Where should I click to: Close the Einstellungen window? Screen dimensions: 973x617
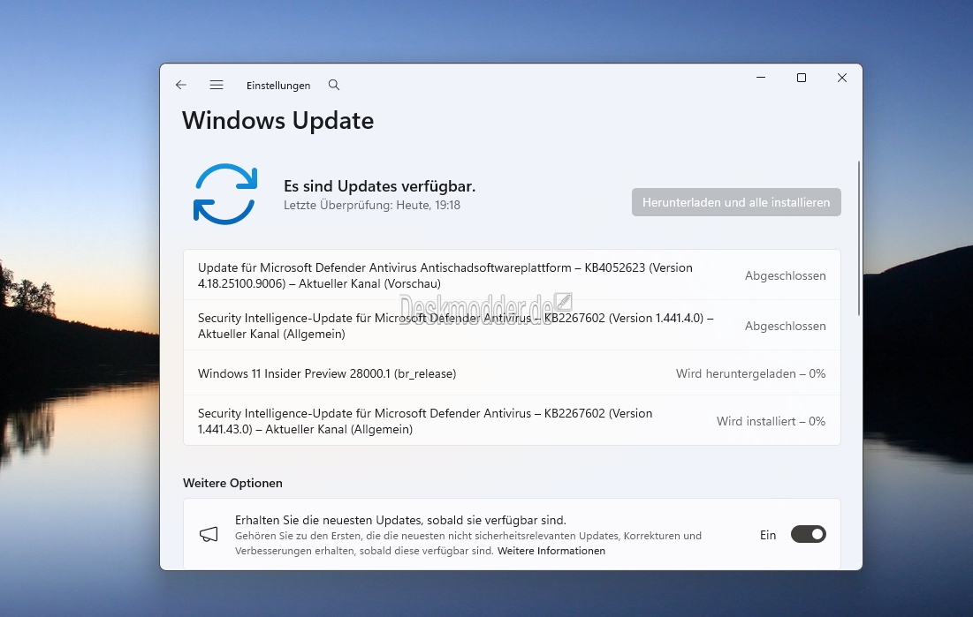click(842, 78)
